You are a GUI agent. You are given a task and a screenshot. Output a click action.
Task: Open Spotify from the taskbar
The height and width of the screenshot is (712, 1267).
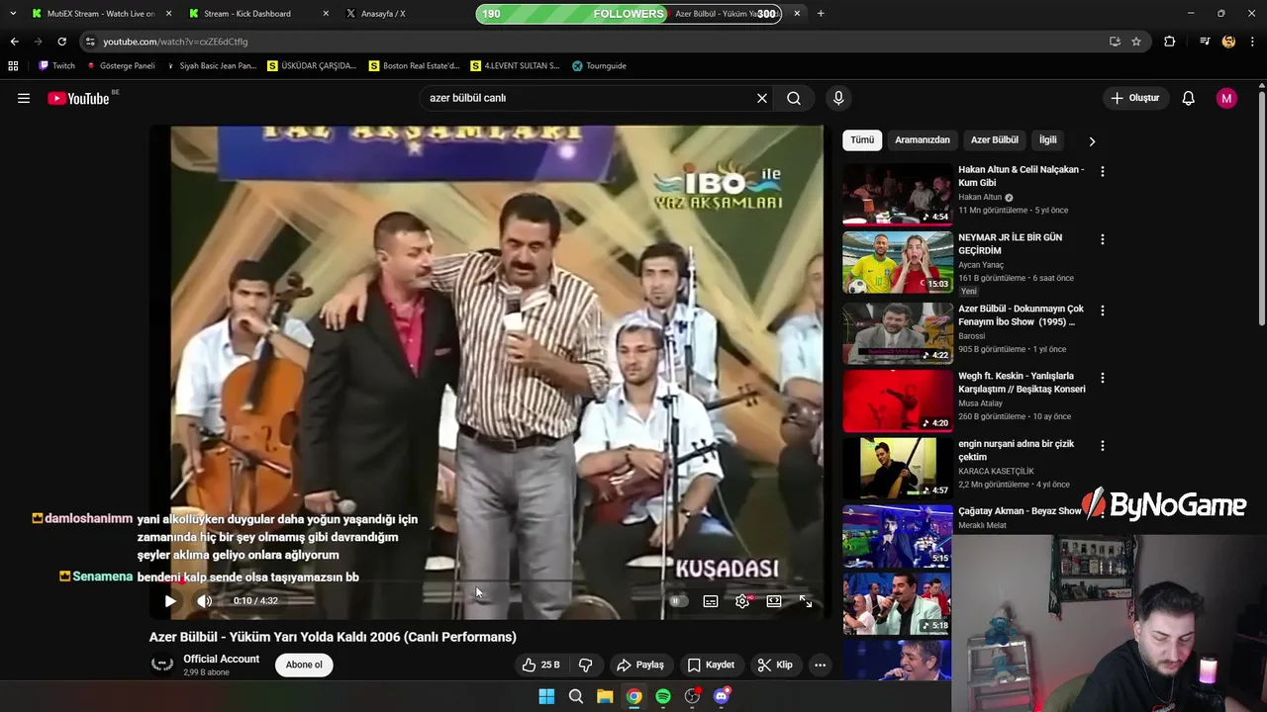663,696
